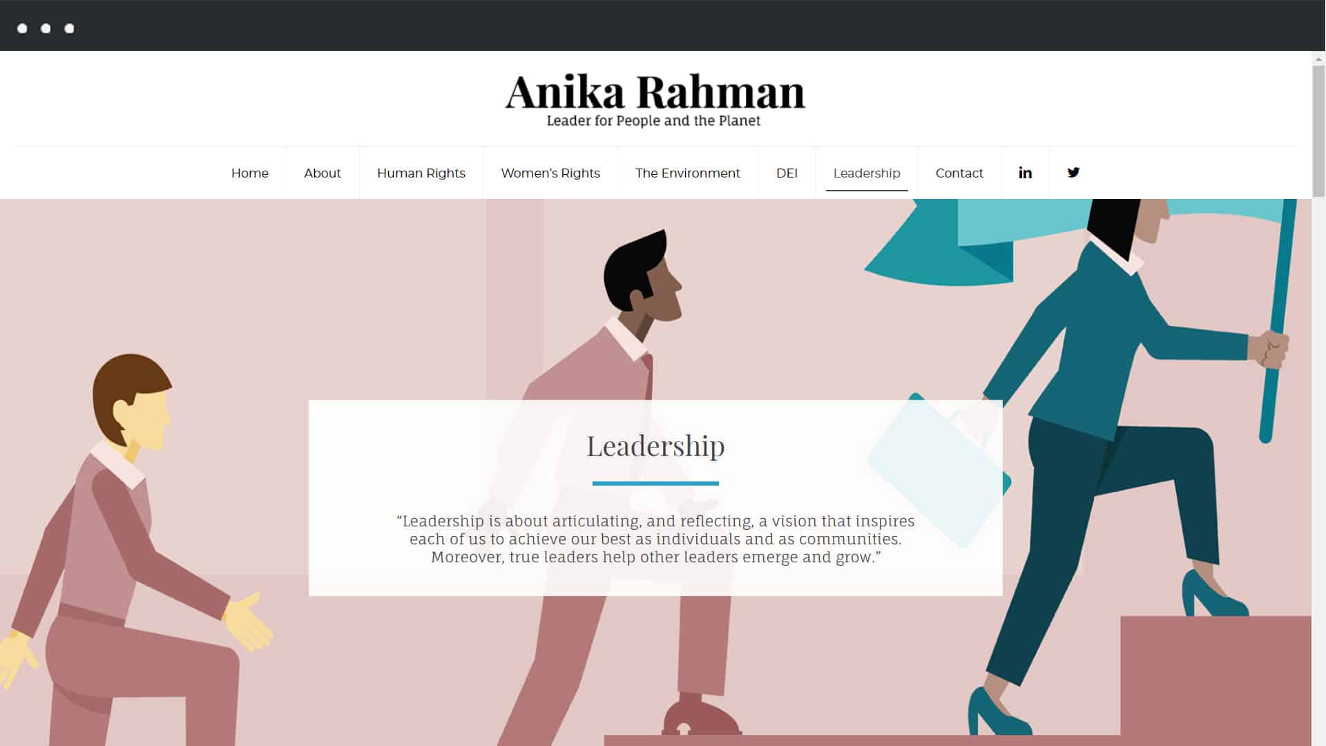The width and height of the screenshot is (1326, 746).
Task: Go to the Home menu item
Action: tap(250, 173)
